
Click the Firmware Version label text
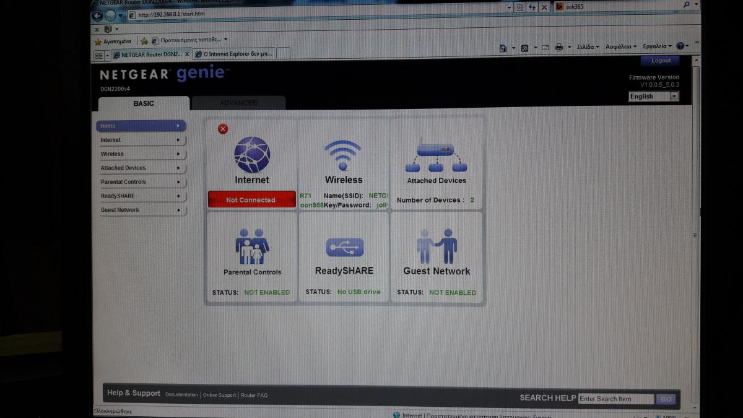click(654, 77)
